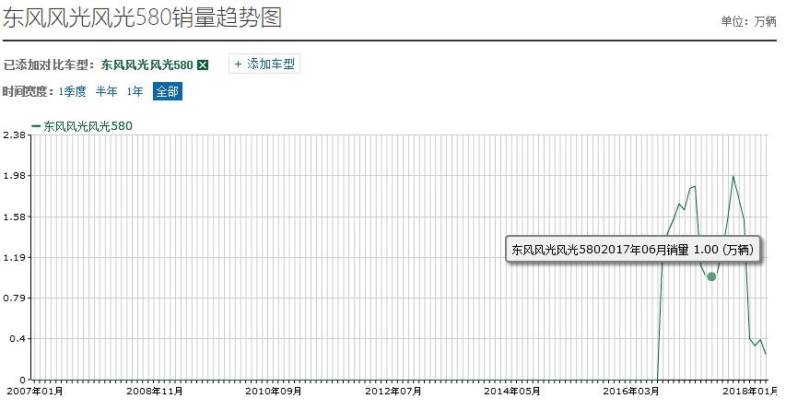Screen dimensions: 786x410
Task: Click the 2014年05月 axis label
Action: pos(511,392)
